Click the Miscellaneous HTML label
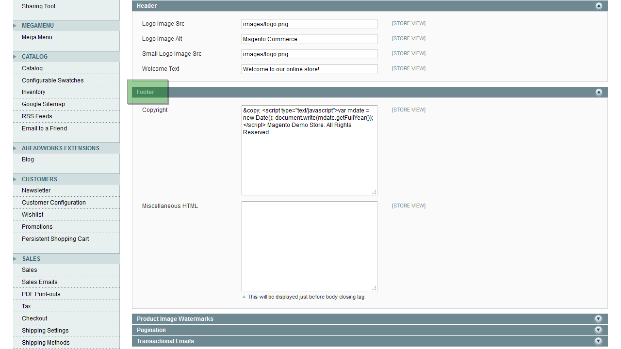Screen dimensions: 621x349 pyautogui.click(x=170, y=206)
